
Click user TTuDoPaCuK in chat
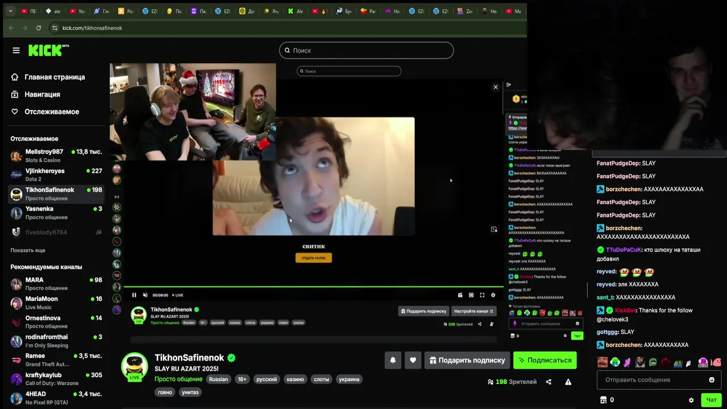pos(624,250)
